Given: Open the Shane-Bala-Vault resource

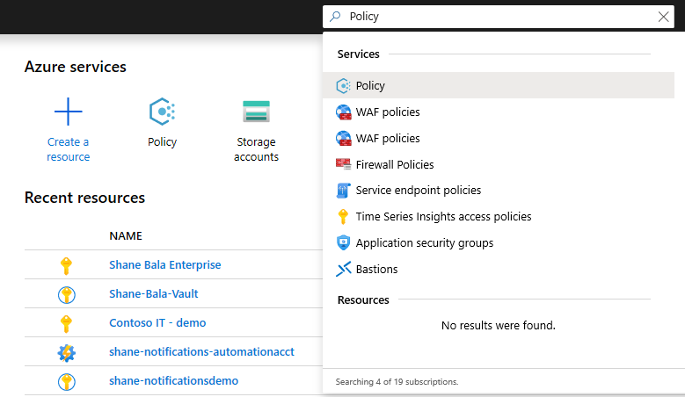Looking at the screenshot, I should pos(154,293).
